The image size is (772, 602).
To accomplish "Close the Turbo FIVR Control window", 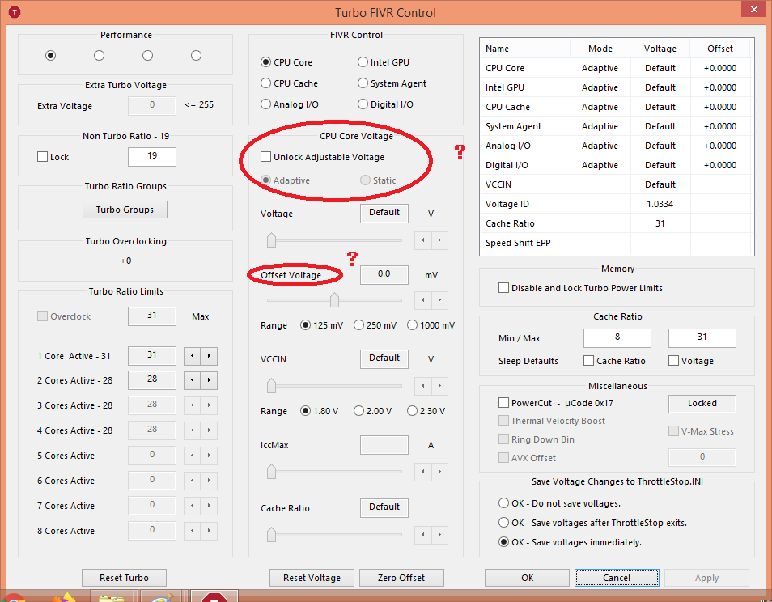I will (x=753, y=9).
